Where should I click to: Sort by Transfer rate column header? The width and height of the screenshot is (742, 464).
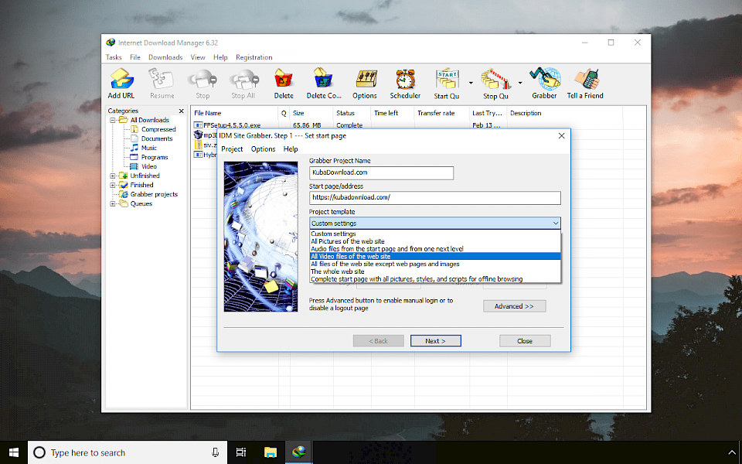coord(441,113)
